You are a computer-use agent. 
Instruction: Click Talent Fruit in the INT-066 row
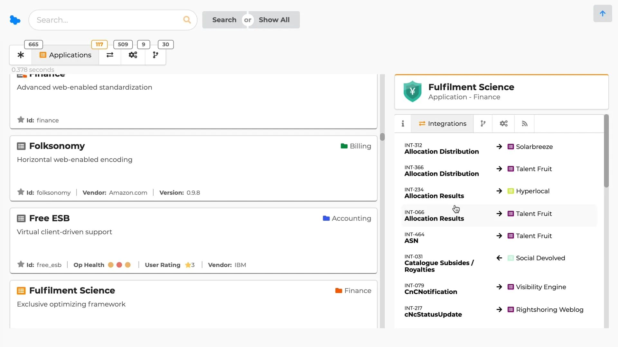tap(534, 214)
